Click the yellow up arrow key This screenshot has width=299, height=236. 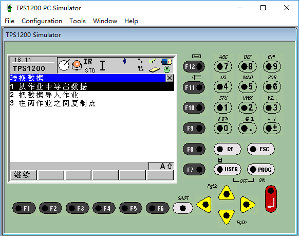click(x=227, y=193)
